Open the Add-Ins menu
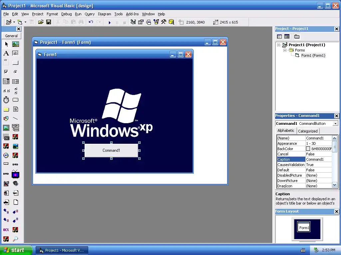Screen dimensions: 341x255 click(x=132, y=14)
